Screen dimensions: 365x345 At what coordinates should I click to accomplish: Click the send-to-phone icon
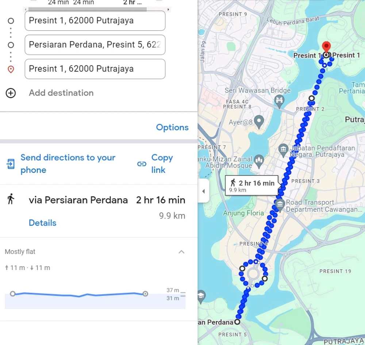[11, 164]
